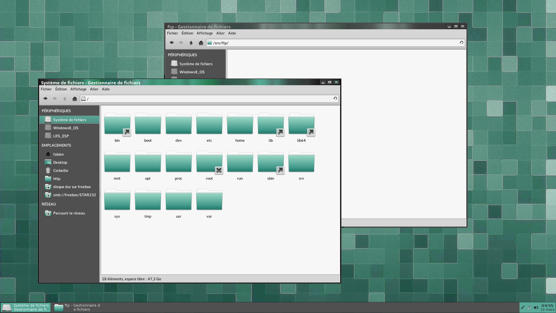The width and height of the screenshot is (556, 313).
Task: Go to the home folder in the front window
Action: (74, 99)
